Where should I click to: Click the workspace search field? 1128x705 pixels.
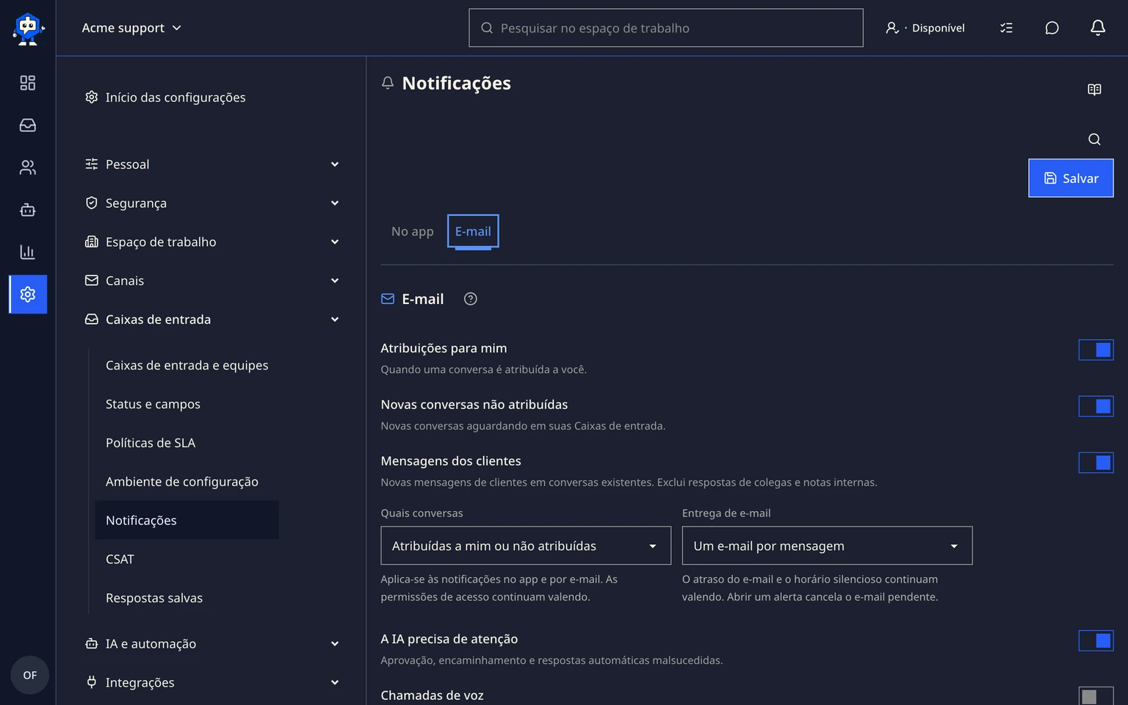tap(666, 28)
